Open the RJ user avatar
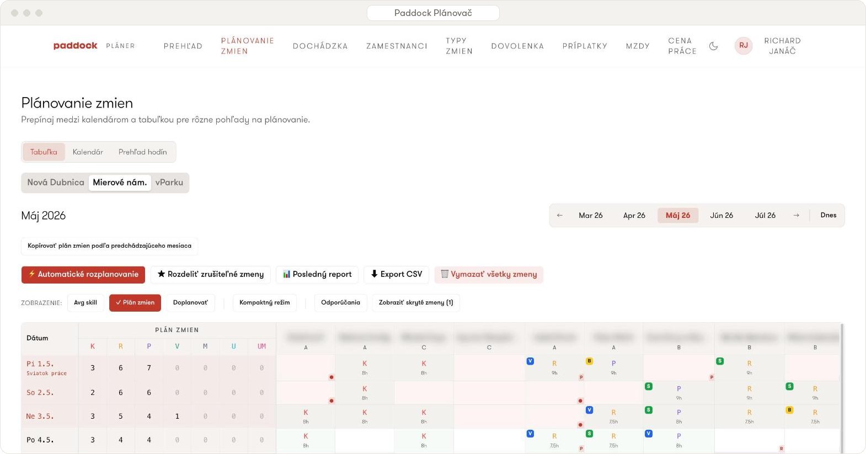The width and height of the screenshot is (866, 454). click(x=744, y=46)
